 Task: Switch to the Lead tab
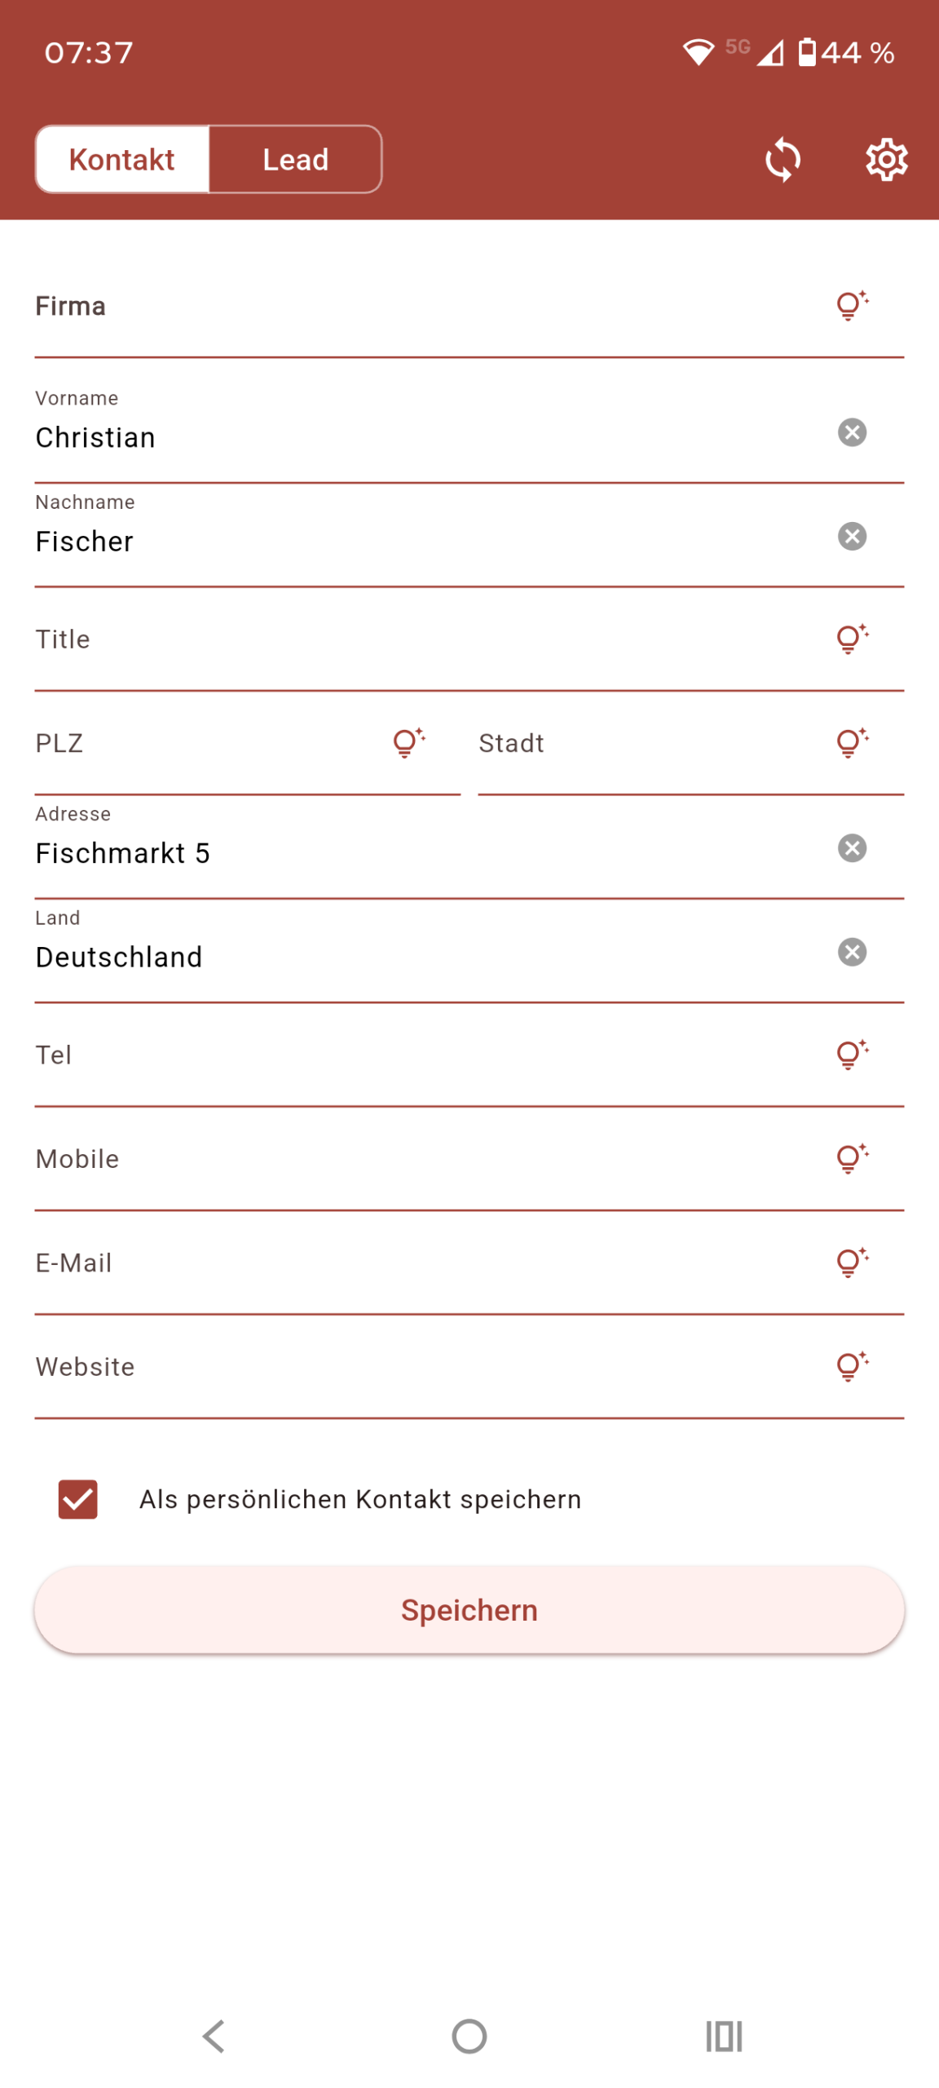pyautogui.click(x=295, y=159)
